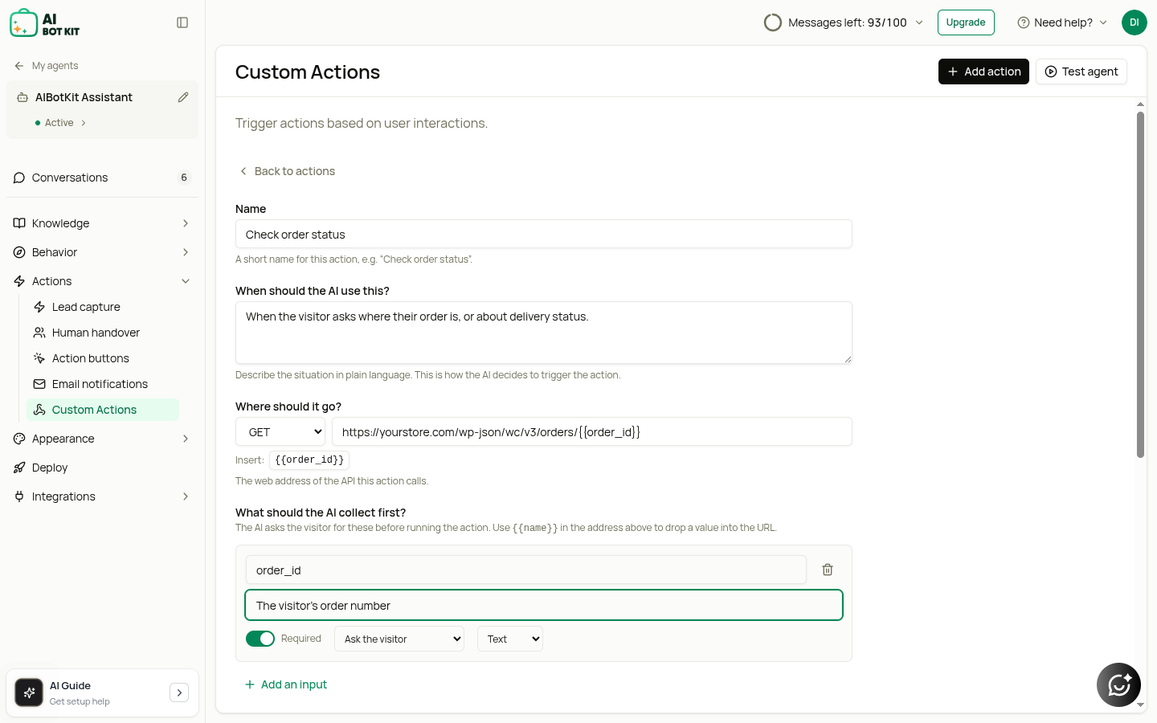Click Add an input
Screen dimensions: 1157x723
click(286, 684)
